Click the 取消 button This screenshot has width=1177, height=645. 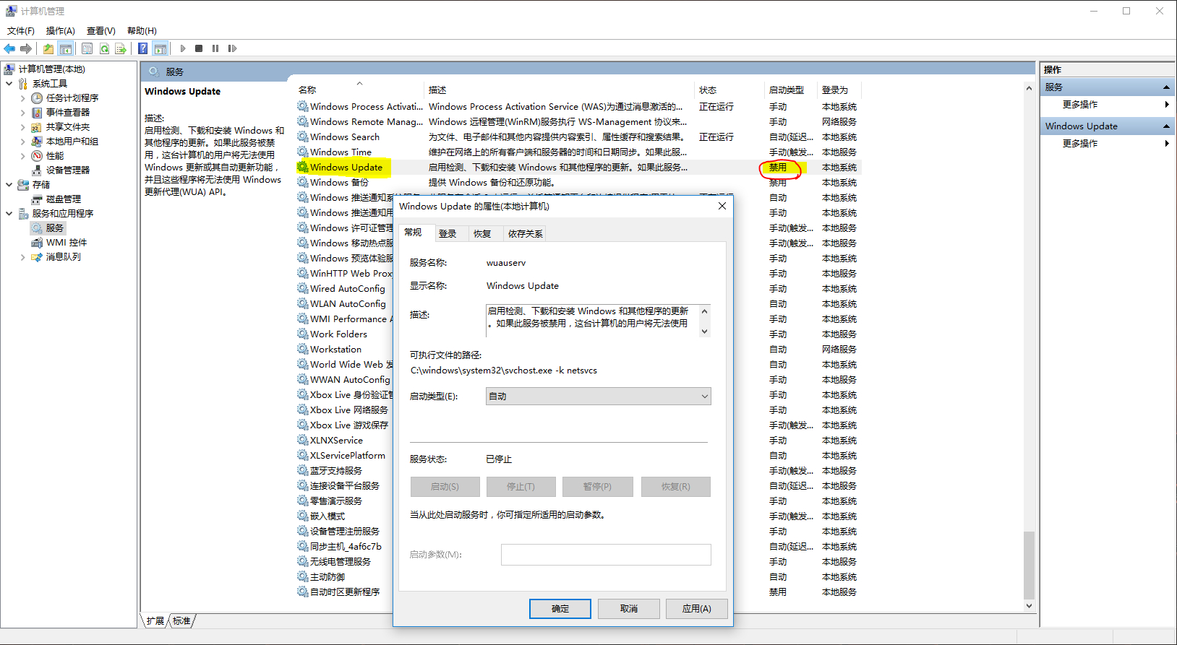pyautogui.click(x=629, y=609)
